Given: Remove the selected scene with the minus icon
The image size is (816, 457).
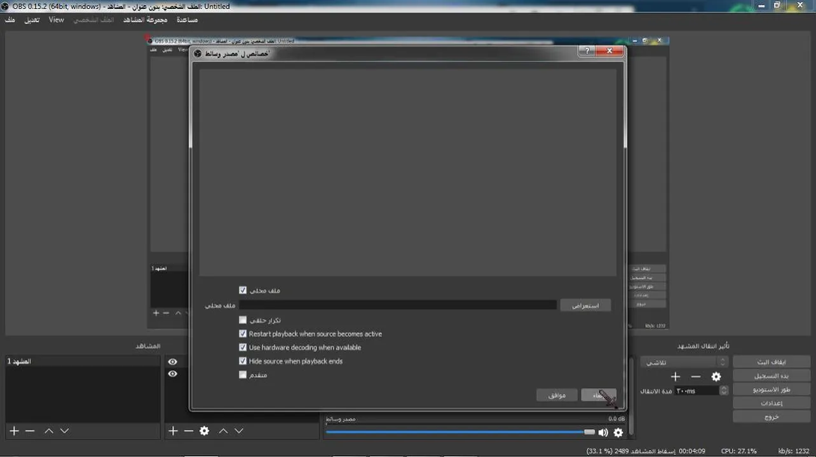Looking at the screenshot, I should [30, 431].
